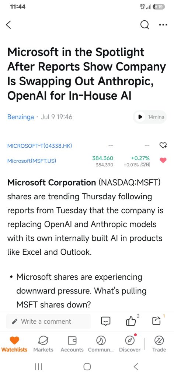Share the article with the share icon
Image resolution: width=174 pixels, height=378 pixels.
coord(156,321)
